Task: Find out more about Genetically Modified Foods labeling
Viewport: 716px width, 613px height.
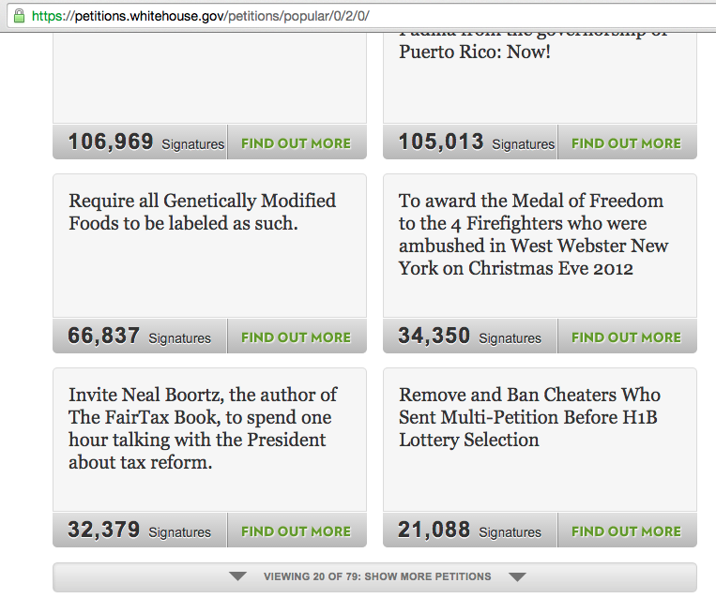Action: click(296, 337)
